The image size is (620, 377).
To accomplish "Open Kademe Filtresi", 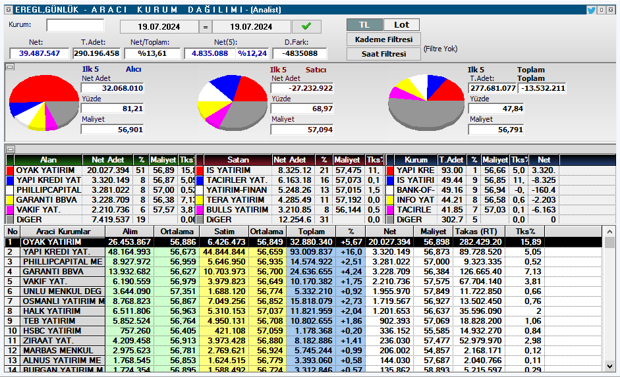I will click(x=383, y=39).
